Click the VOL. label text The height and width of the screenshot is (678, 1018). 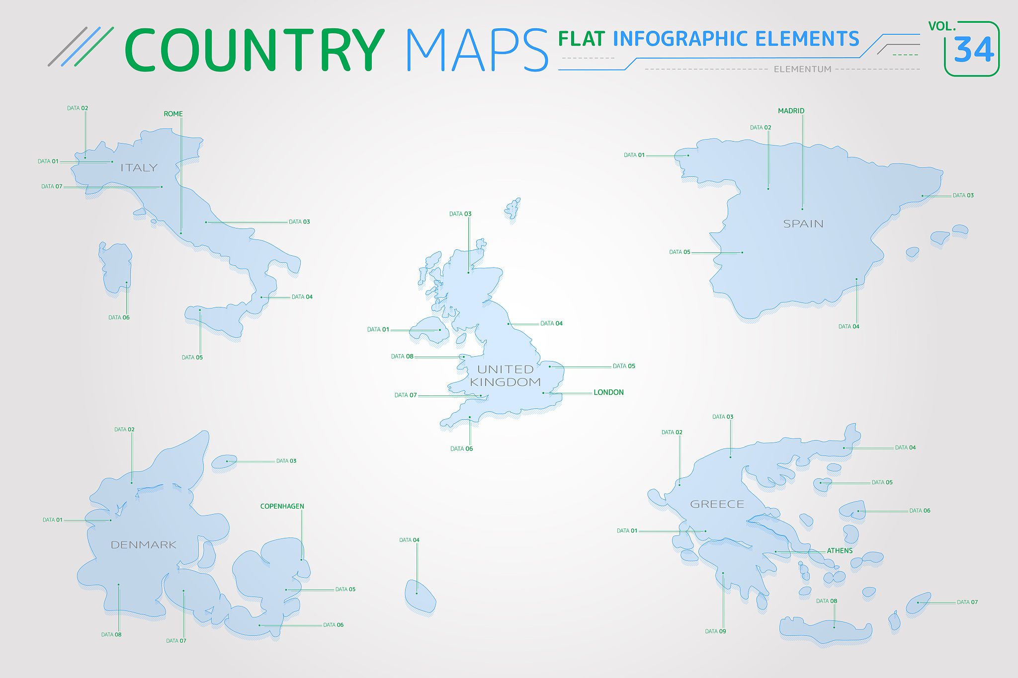click(x=941, y=26)
